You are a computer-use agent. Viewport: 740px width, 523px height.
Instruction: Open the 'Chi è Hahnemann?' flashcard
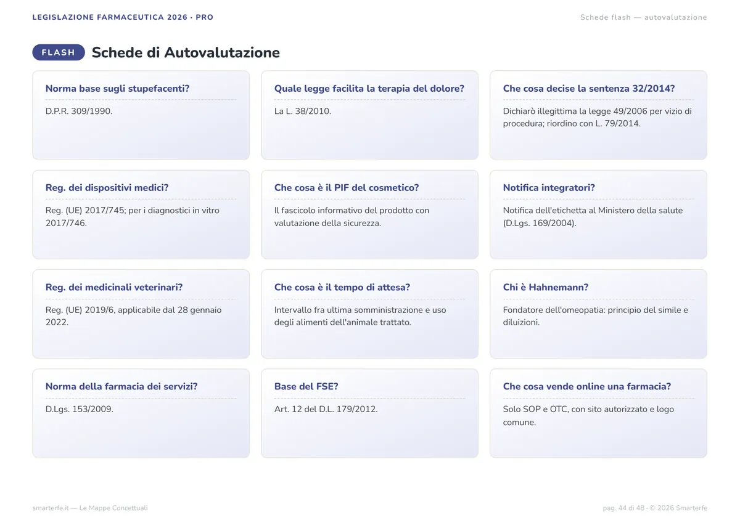pyautogui.click(x=598, y=314)
